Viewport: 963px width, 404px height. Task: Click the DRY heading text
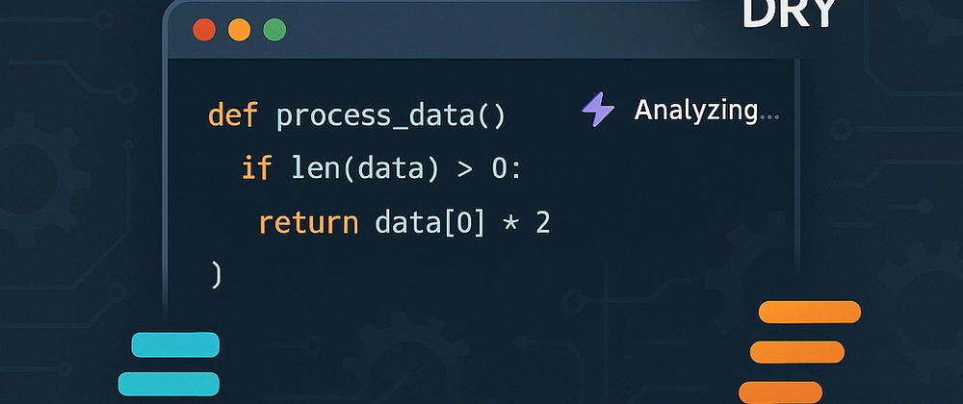pos(789,13)
